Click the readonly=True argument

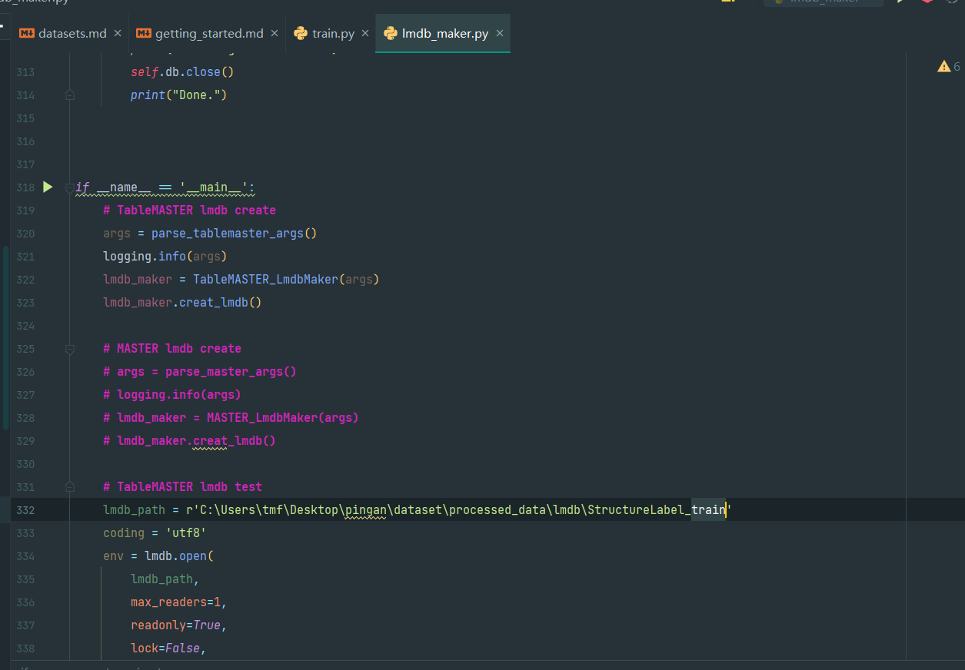178,625
